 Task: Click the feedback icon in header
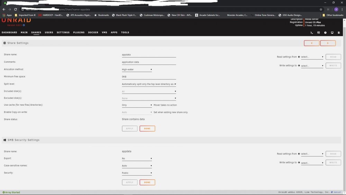click(x=318, y=33)
